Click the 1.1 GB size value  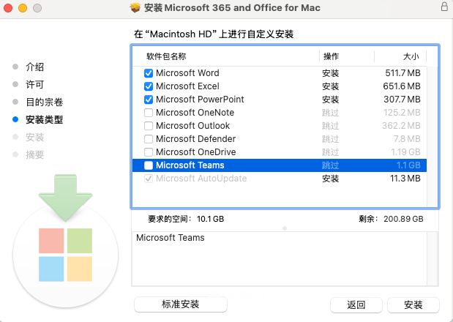[408, 165]
